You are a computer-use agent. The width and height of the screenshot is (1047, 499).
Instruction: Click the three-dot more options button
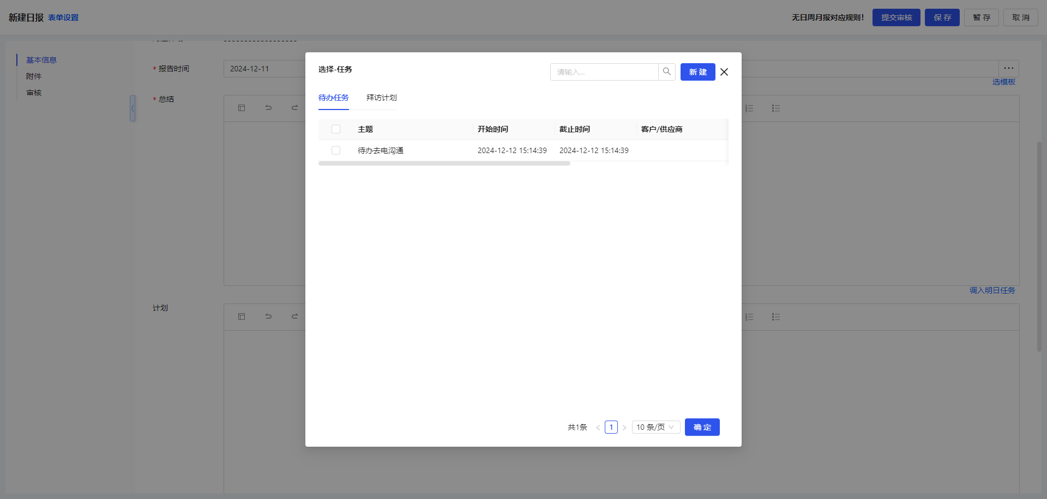pyautogui.click(x=1008, y=69)
